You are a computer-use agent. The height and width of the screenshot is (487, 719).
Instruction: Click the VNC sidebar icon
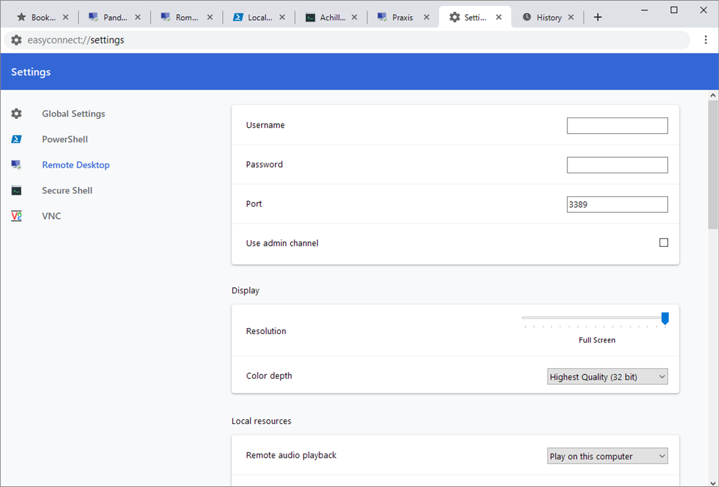click(17, 216)
